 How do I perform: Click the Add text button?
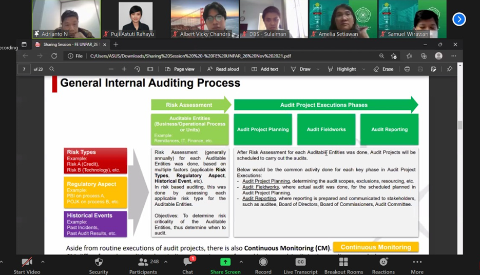click(264, 69)
